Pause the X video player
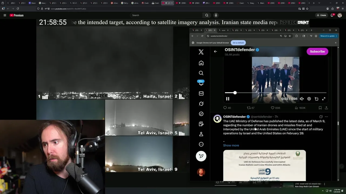Image resolution: width=346 pixels, height=194 pixels. click(228, 99)
